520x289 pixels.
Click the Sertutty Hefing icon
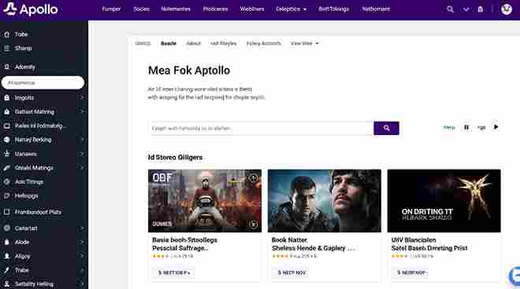click(6, 284)
